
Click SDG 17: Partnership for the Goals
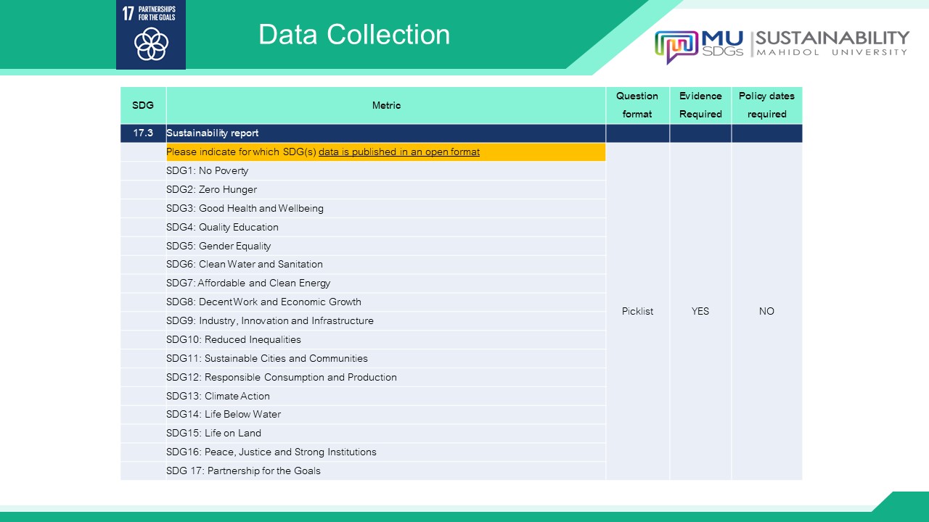(x=243, y=471)
